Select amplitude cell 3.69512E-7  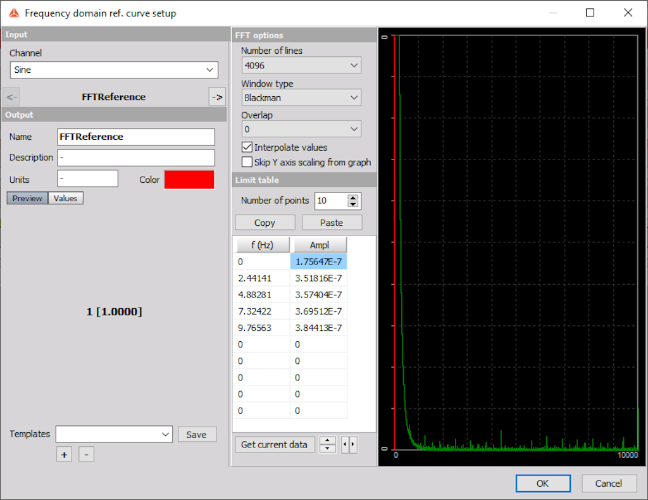pyautogui.click(x=319, y=311)
